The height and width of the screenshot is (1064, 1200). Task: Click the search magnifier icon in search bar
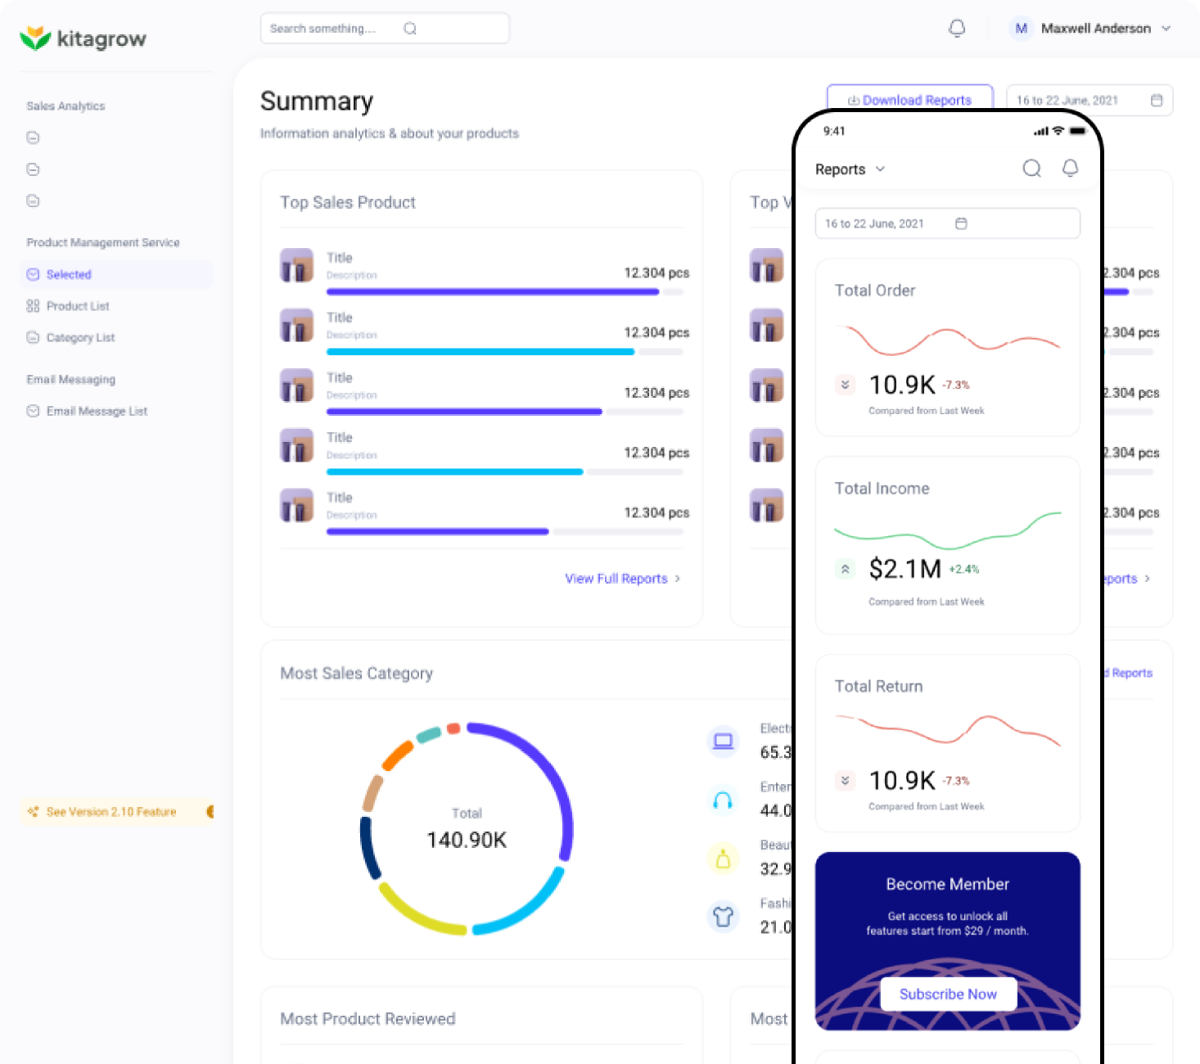(x=410, y=29)
